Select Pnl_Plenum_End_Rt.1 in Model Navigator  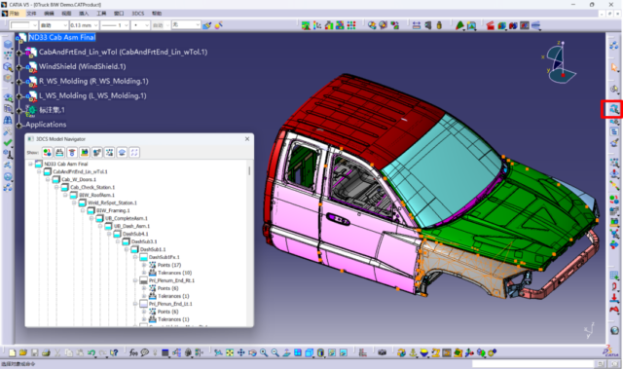(x=171, y=280)
